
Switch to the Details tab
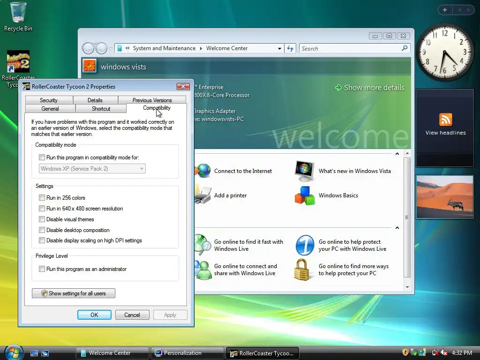point(95,100)
